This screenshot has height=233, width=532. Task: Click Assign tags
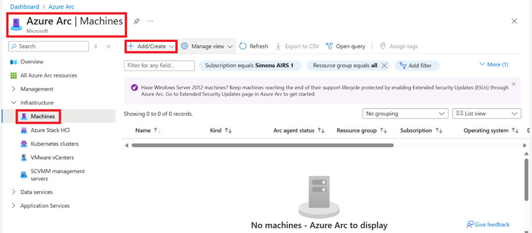399,47
